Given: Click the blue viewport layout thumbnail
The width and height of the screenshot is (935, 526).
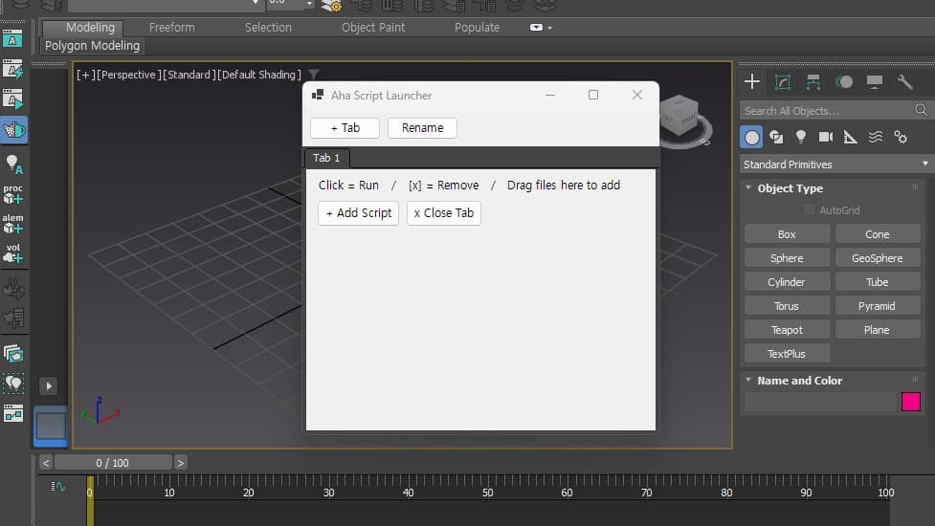Looking at the screenshot, I should (x=51, y=426).
